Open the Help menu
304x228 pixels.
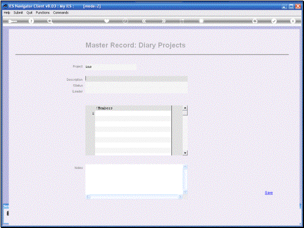pyautogui.click(x=7, y=12)
